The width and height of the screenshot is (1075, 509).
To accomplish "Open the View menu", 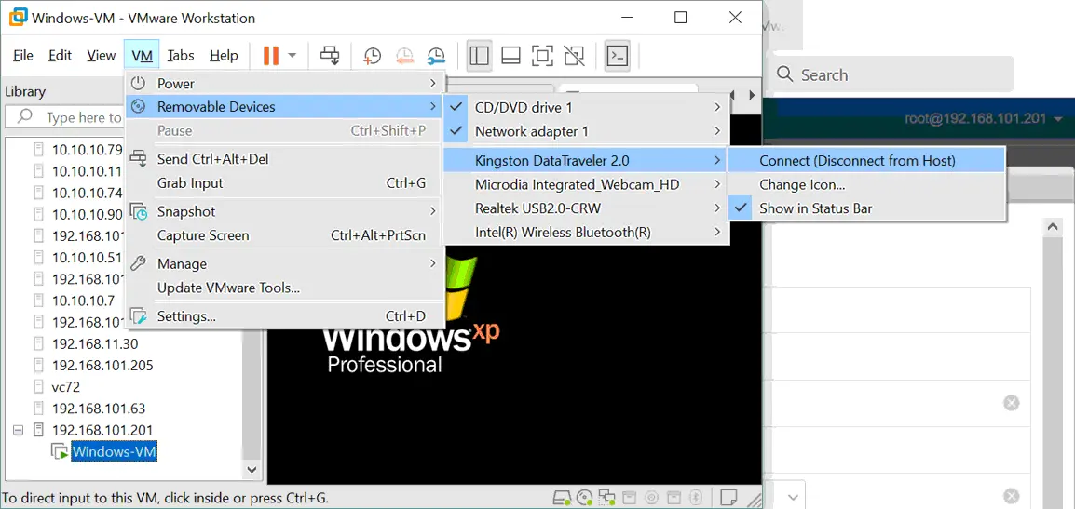I will tap(102, 56).
